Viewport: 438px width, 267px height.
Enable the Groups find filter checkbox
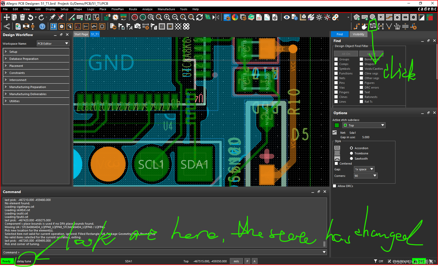click(336, 59)
